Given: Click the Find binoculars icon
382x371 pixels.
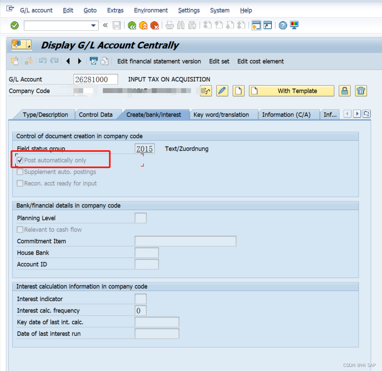Looking at the screenshot, I should coord(180,25).
